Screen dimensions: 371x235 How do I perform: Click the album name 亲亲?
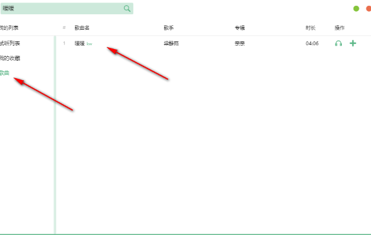click(240, 43)
